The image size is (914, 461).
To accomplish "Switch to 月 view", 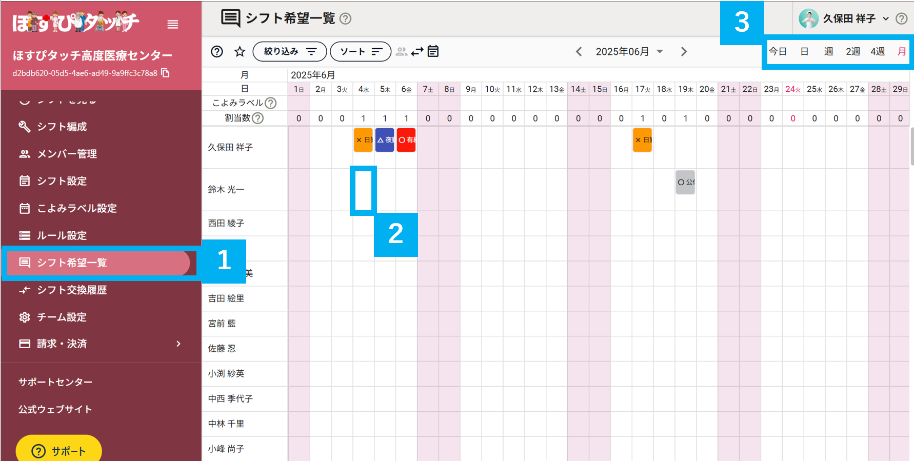I will coord(902,52).
